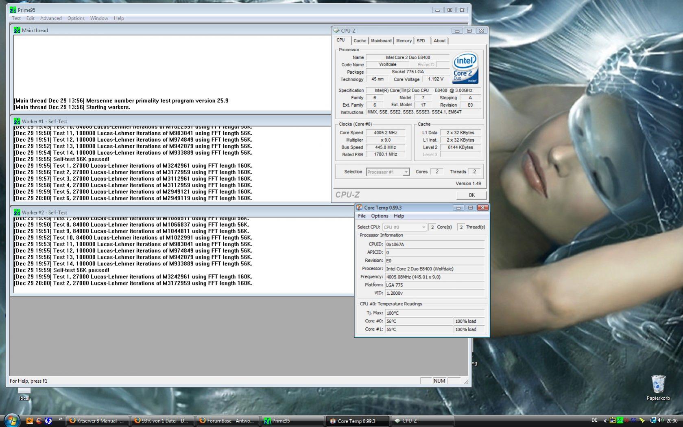Image resolution: width=683 pixels, height=427 pixels.
Task: Click the VID field showing 1.2000v
Action: 435,293
